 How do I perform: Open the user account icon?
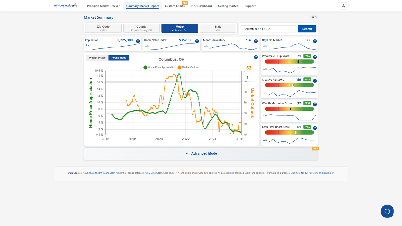pos(343,6)
